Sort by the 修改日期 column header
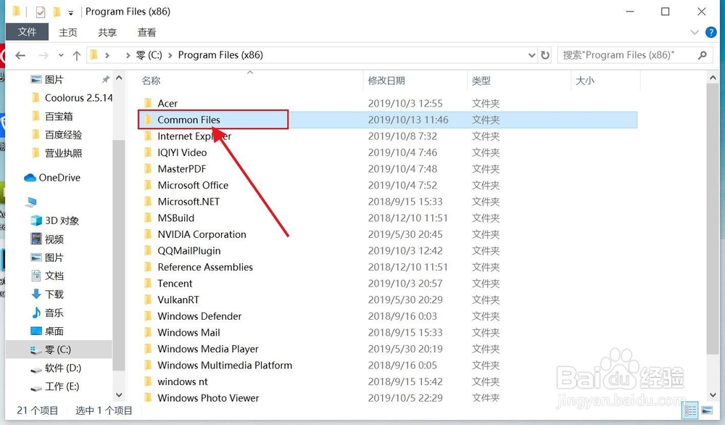 [386, 81]
